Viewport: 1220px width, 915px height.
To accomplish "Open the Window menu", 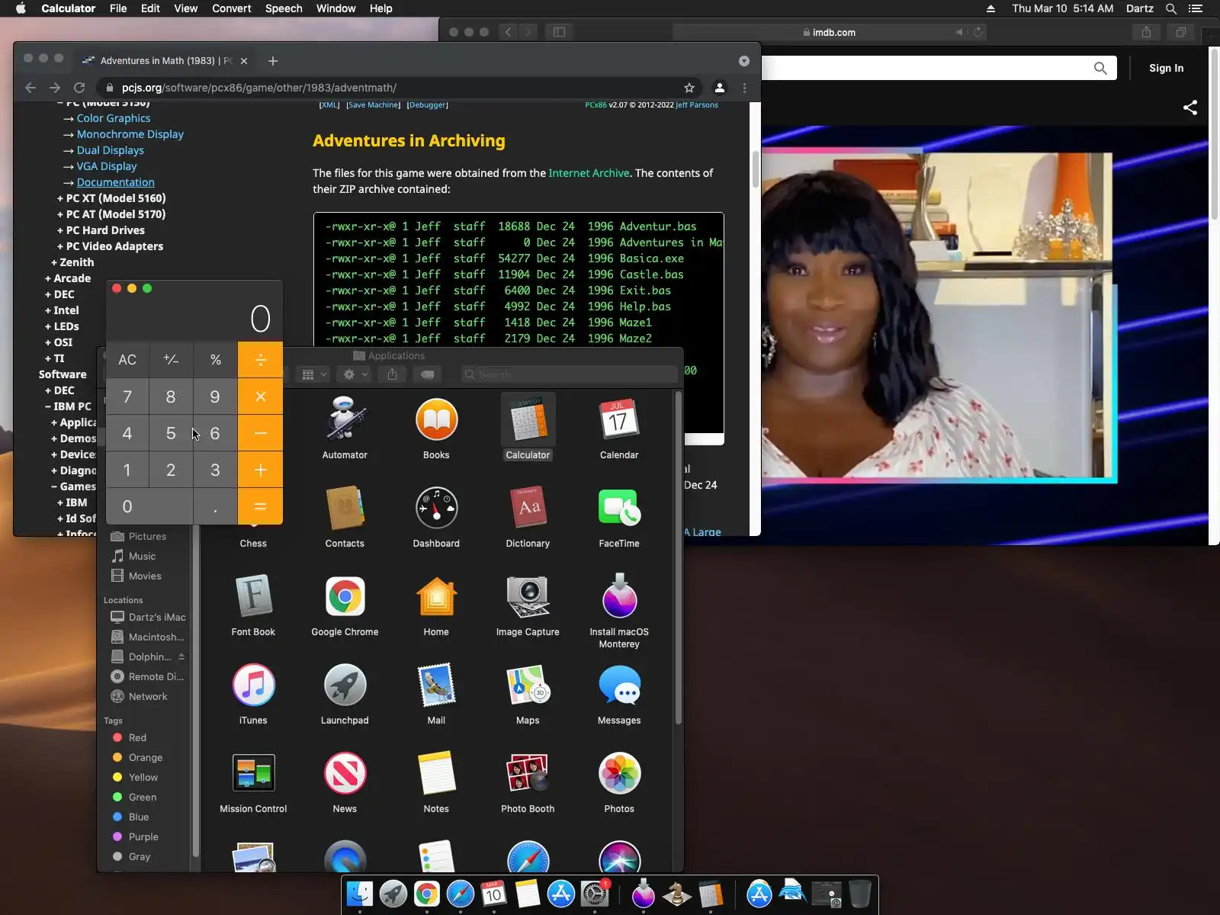I will [335, 8].
